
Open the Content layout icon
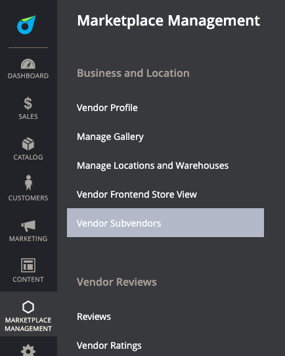pyautogui.click(x=28, y=265)
